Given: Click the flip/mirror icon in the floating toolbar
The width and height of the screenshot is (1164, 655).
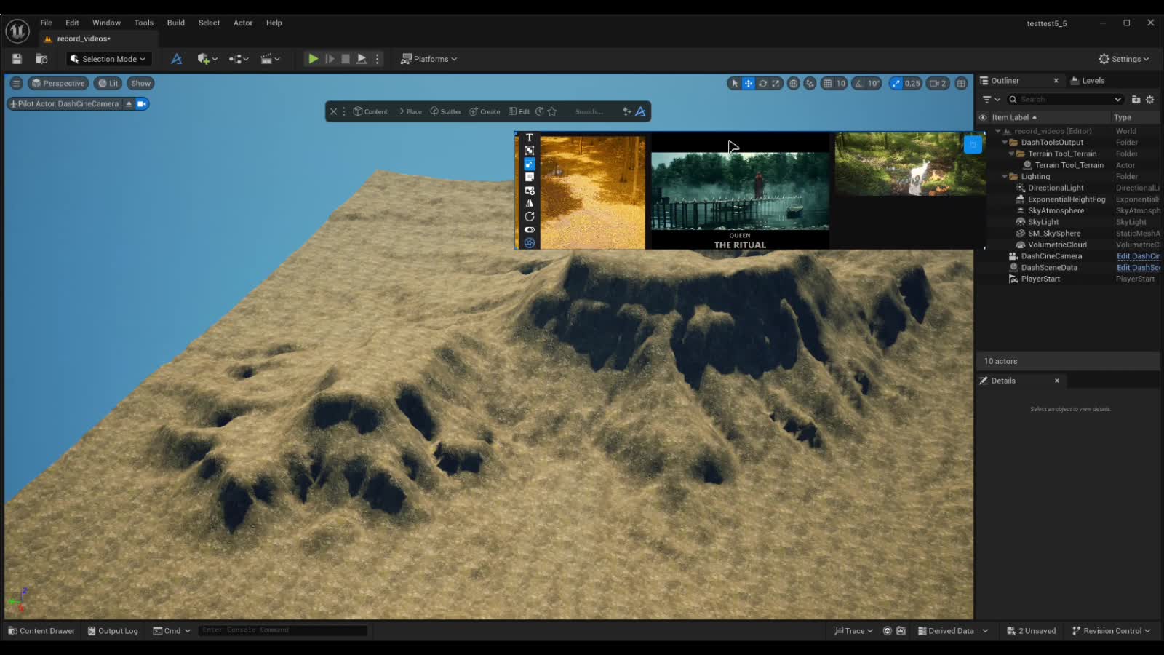Looking at the screenshot, I should (x=530, y=204).
